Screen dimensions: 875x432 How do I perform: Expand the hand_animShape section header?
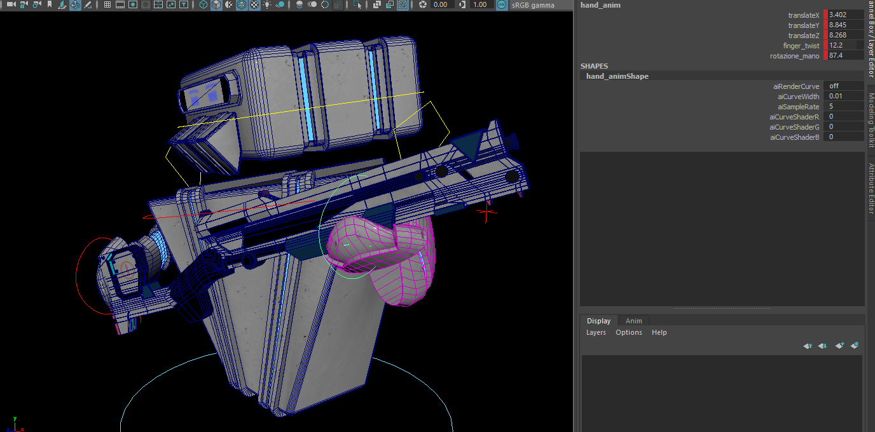(x=617, y=76)
